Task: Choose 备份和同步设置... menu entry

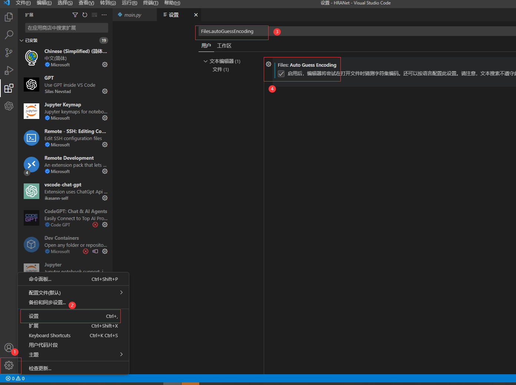Action: coord(73,302)
